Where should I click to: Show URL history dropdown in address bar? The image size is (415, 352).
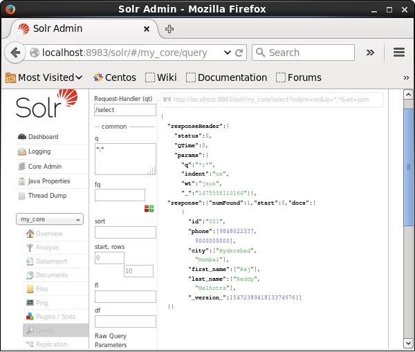click(229, 53)
